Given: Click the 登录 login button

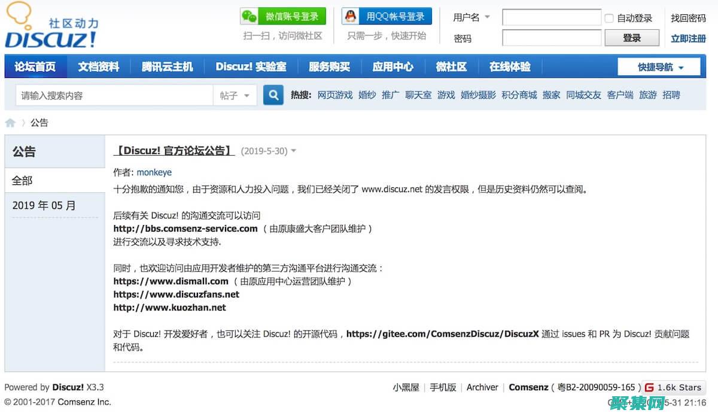Looking at the screenshot, I should (632, 37).
